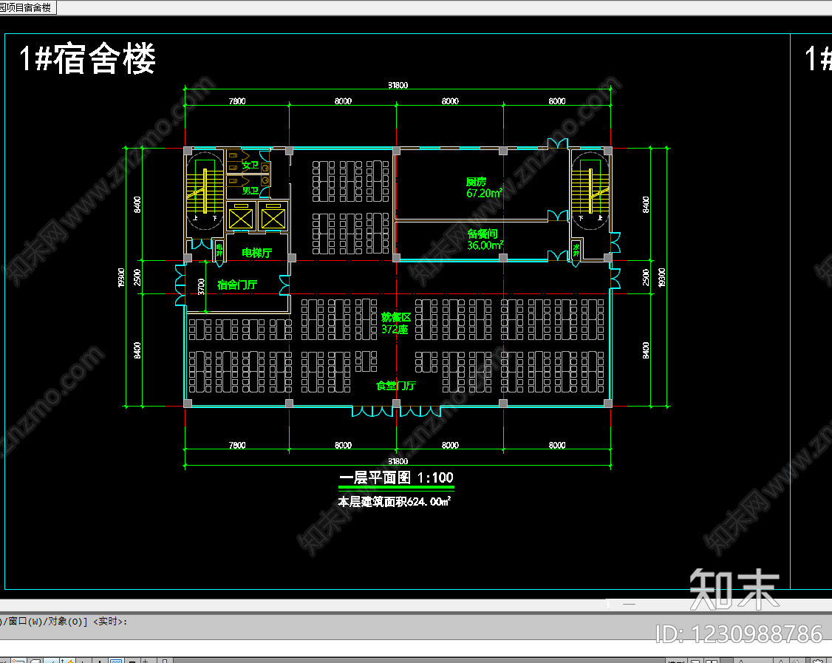832x663 pixels.
Task: Select the 就餐区 372座 label
Action: (x=396, y=323)
